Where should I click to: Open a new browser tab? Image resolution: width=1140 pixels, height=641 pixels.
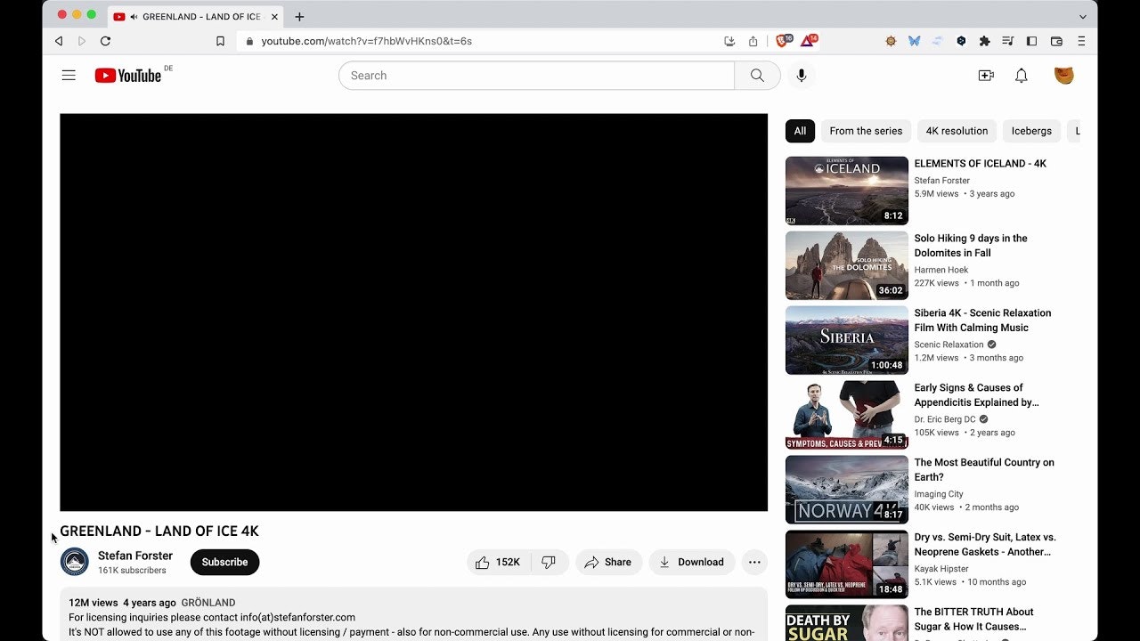(x=299, y=17)
